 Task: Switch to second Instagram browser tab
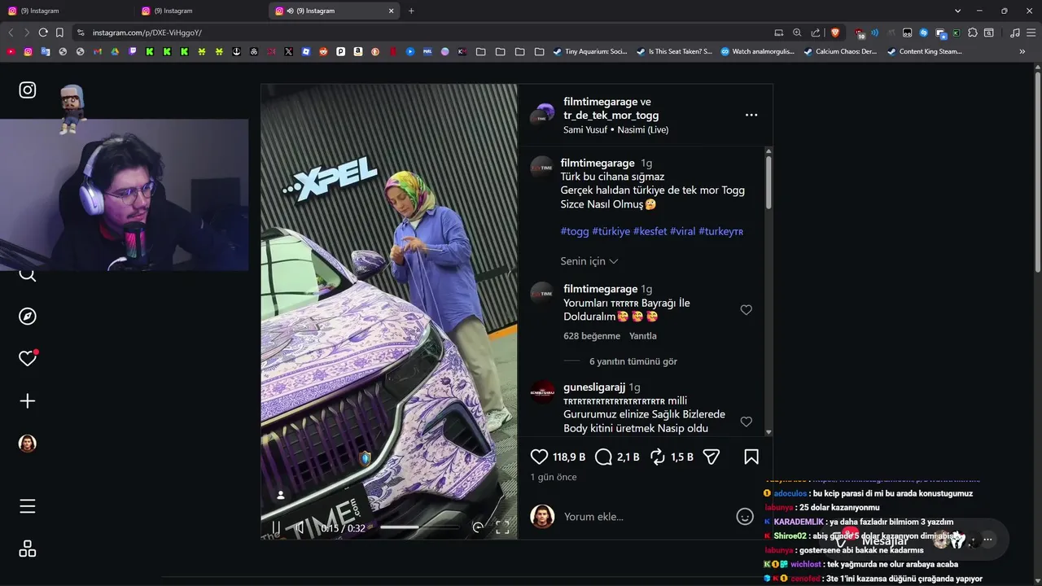tap(199, 11)
